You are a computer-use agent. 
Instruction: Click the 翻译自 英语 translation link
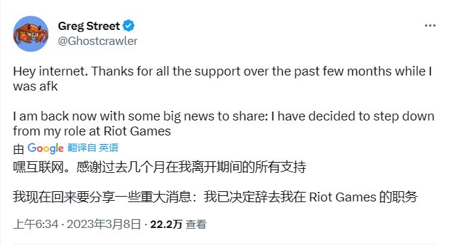(x=93, y=148)
